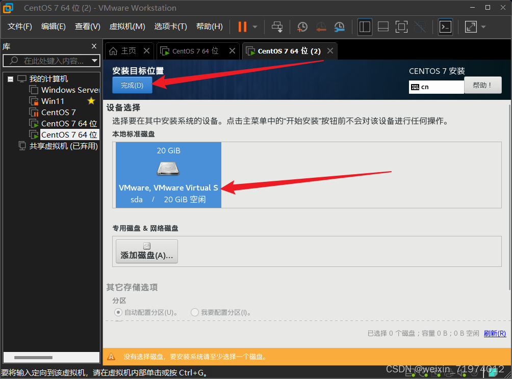Open the library search dropdown arrow
Viewport: 512px width, 379px height.
tap(95, 61)
